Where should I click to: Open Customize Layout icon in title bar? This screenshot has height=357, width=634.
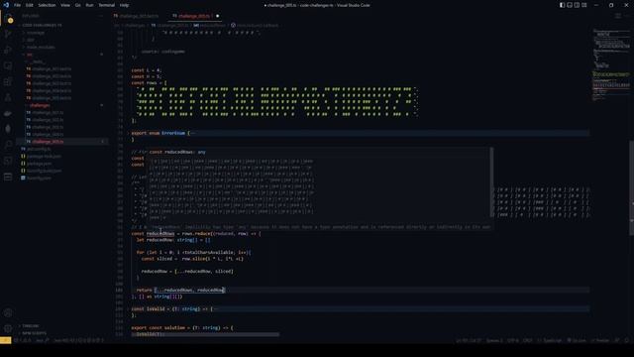(583, 5)
